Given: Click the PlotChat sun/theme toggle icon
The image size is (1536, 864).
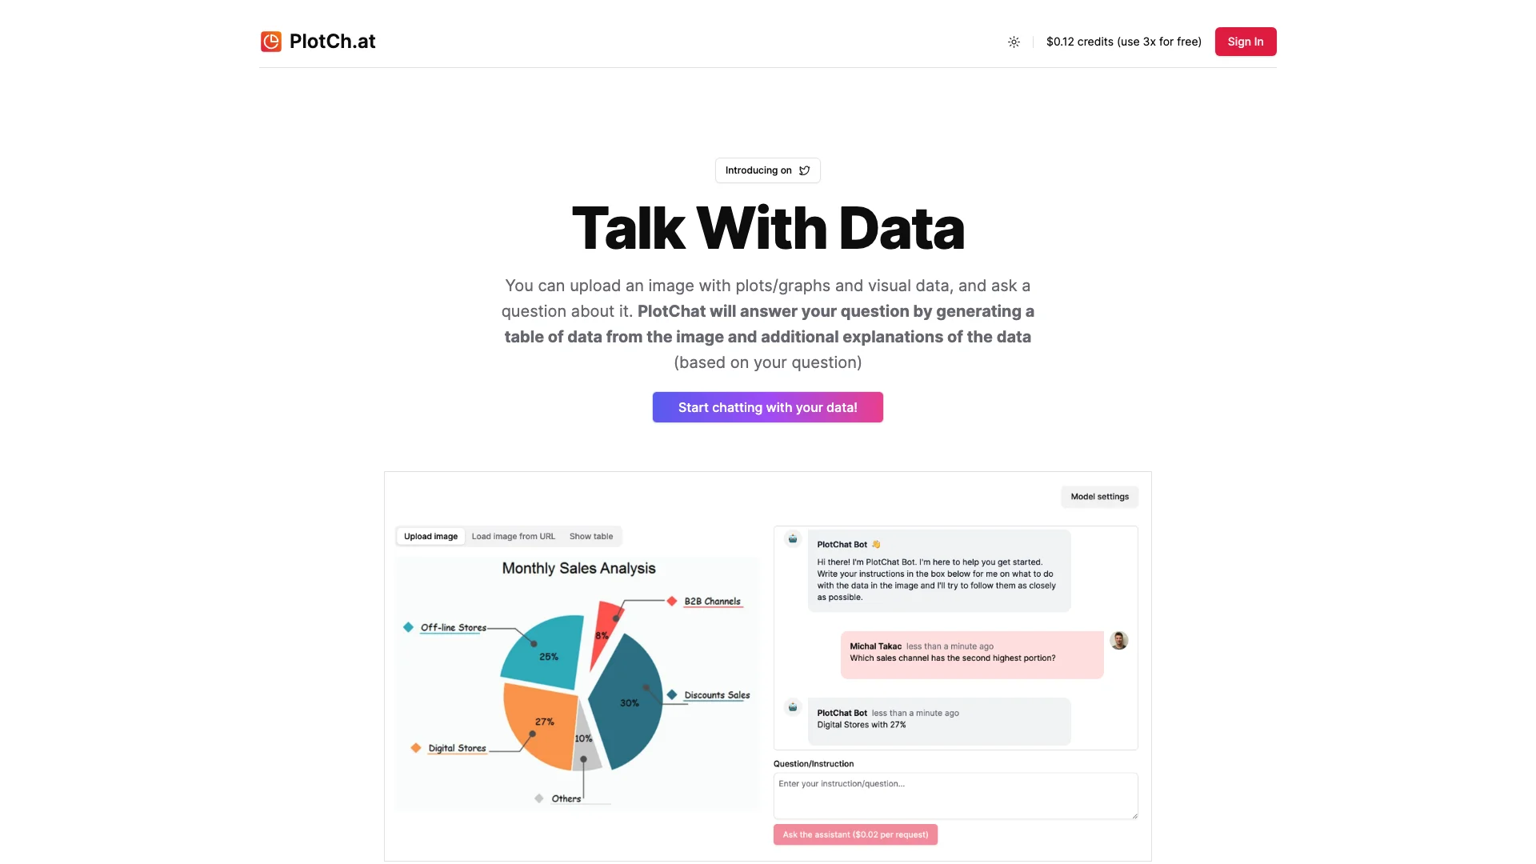Looking at the screenshot, I should pyautogui.click(x=1014, y=41).
